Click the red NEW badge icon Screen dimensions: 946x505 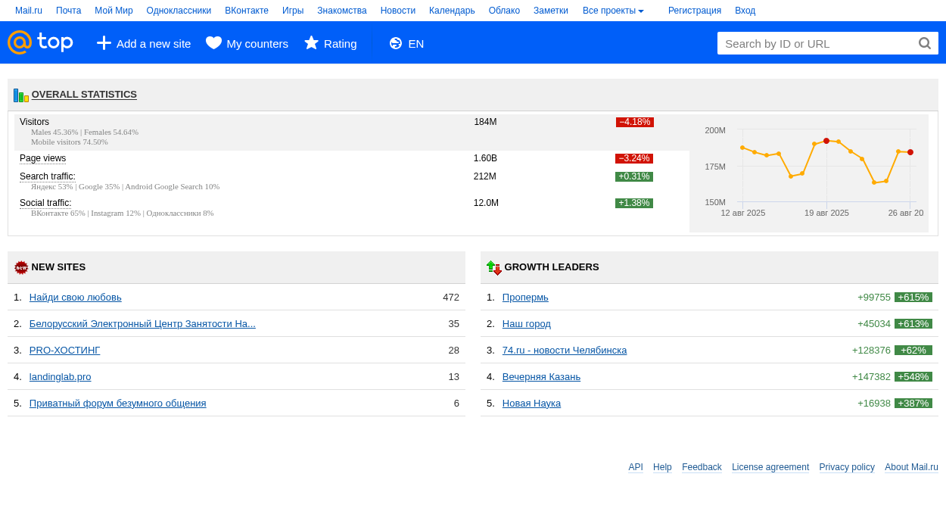(21, 267)
